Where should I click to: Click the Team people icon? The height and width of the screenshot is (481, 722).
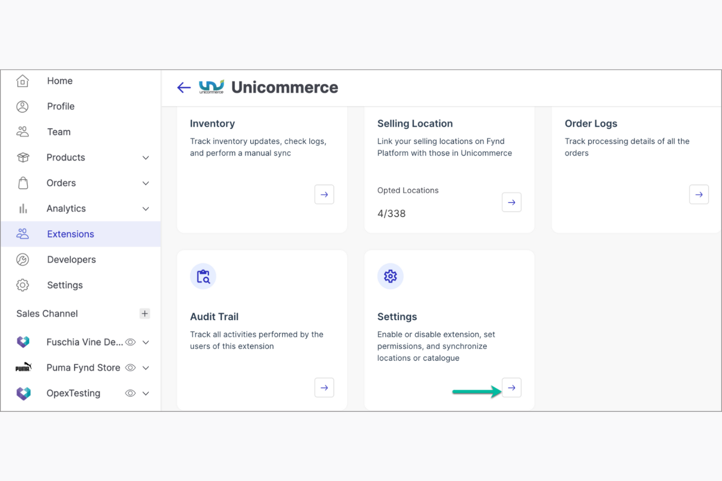pyautogui.click(x=22, y=132)
